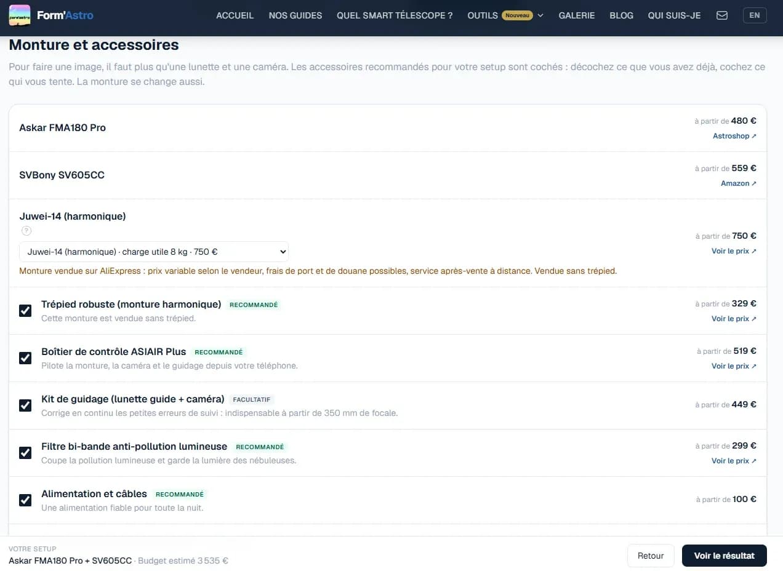Expand the OUTILS menu

point(505,15)
